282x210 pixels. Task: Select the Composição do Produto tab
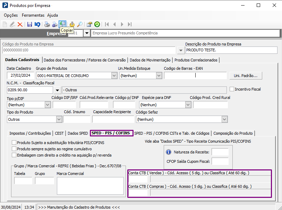[x=233, y=133]
